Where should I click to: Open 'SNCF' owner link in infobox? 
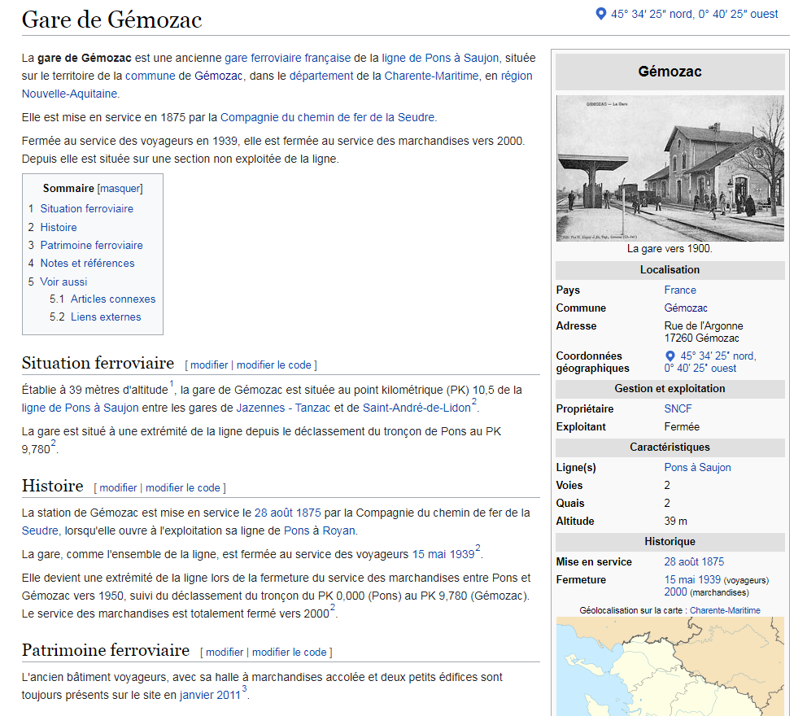click(x=678, y=409)
